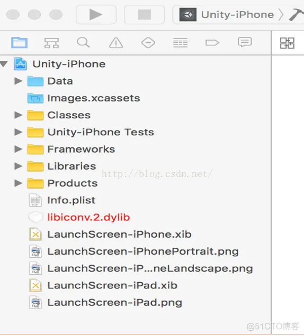This screenshot has height=336, width=304.
Task: Expand the Frameworks folder
Action: (x=19, y=149)
